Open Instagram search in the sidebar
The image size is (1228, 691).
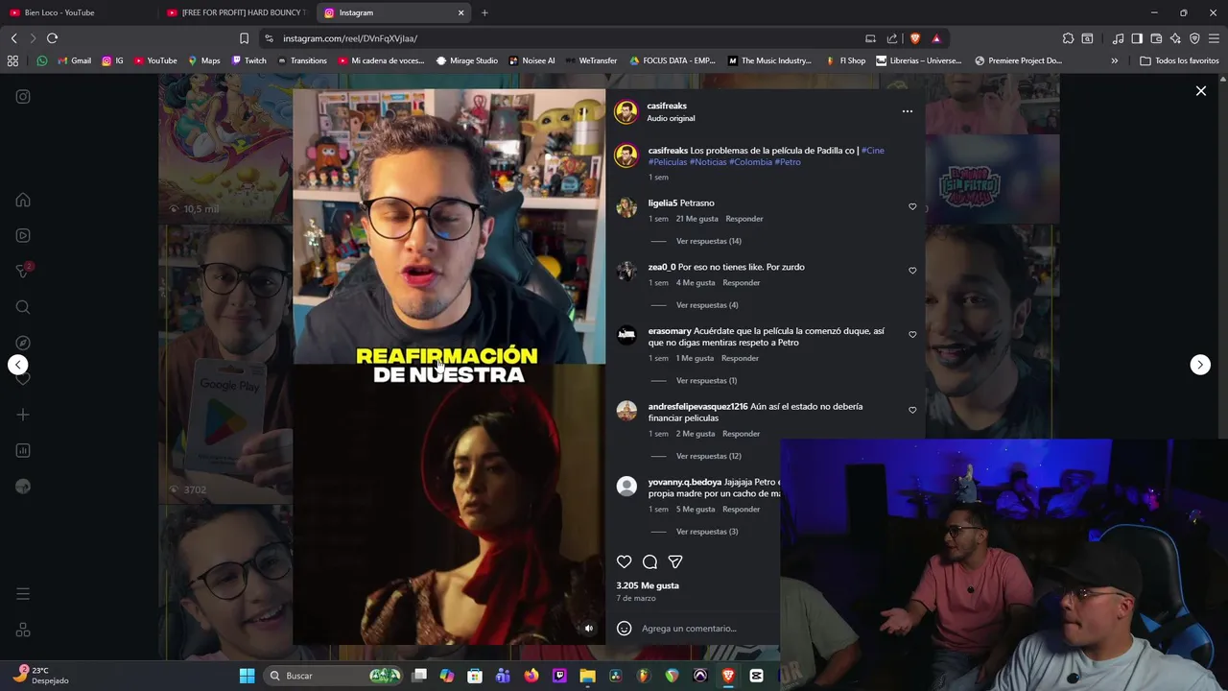[x=23, y=307]
